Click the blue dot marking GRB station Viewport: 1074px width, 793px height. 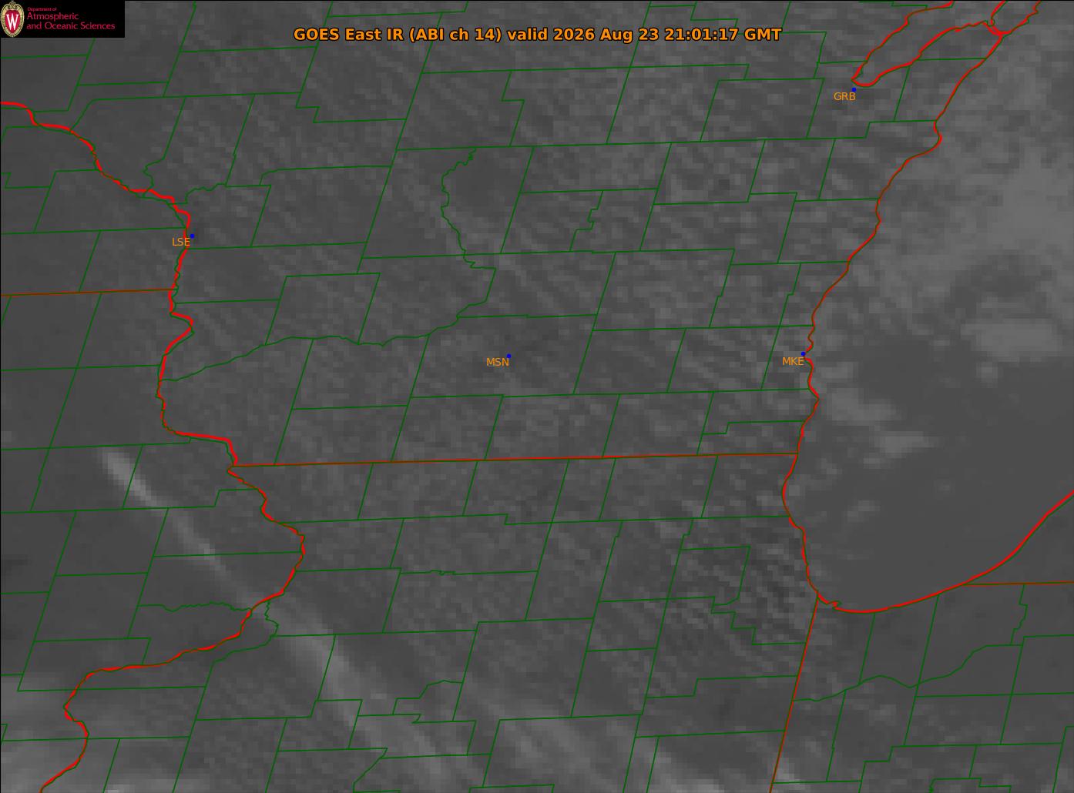pos(854,90)
